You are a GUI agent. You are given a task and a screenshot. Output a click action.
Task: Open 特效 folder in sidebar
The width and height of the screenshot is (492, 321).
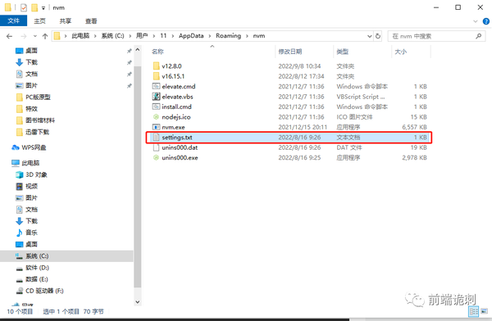click(27, 109)
